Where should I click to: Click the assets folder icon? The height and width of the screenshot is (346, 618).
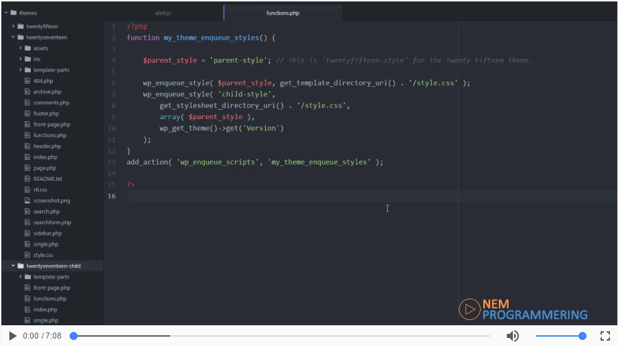tap(27, 48)
